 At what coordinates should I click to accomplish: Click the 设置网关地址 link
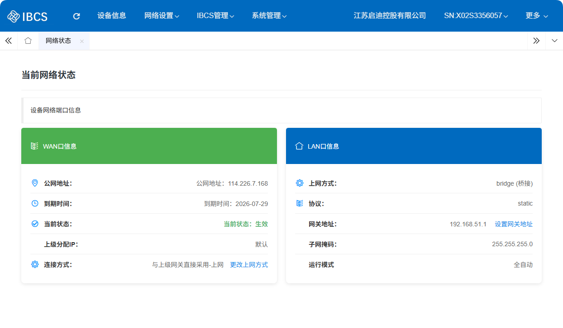[x=514, y=224]
